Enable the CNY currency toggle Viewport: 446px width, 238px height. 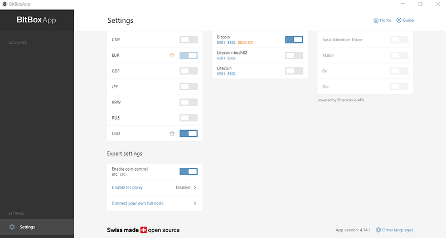click(188, 40)
